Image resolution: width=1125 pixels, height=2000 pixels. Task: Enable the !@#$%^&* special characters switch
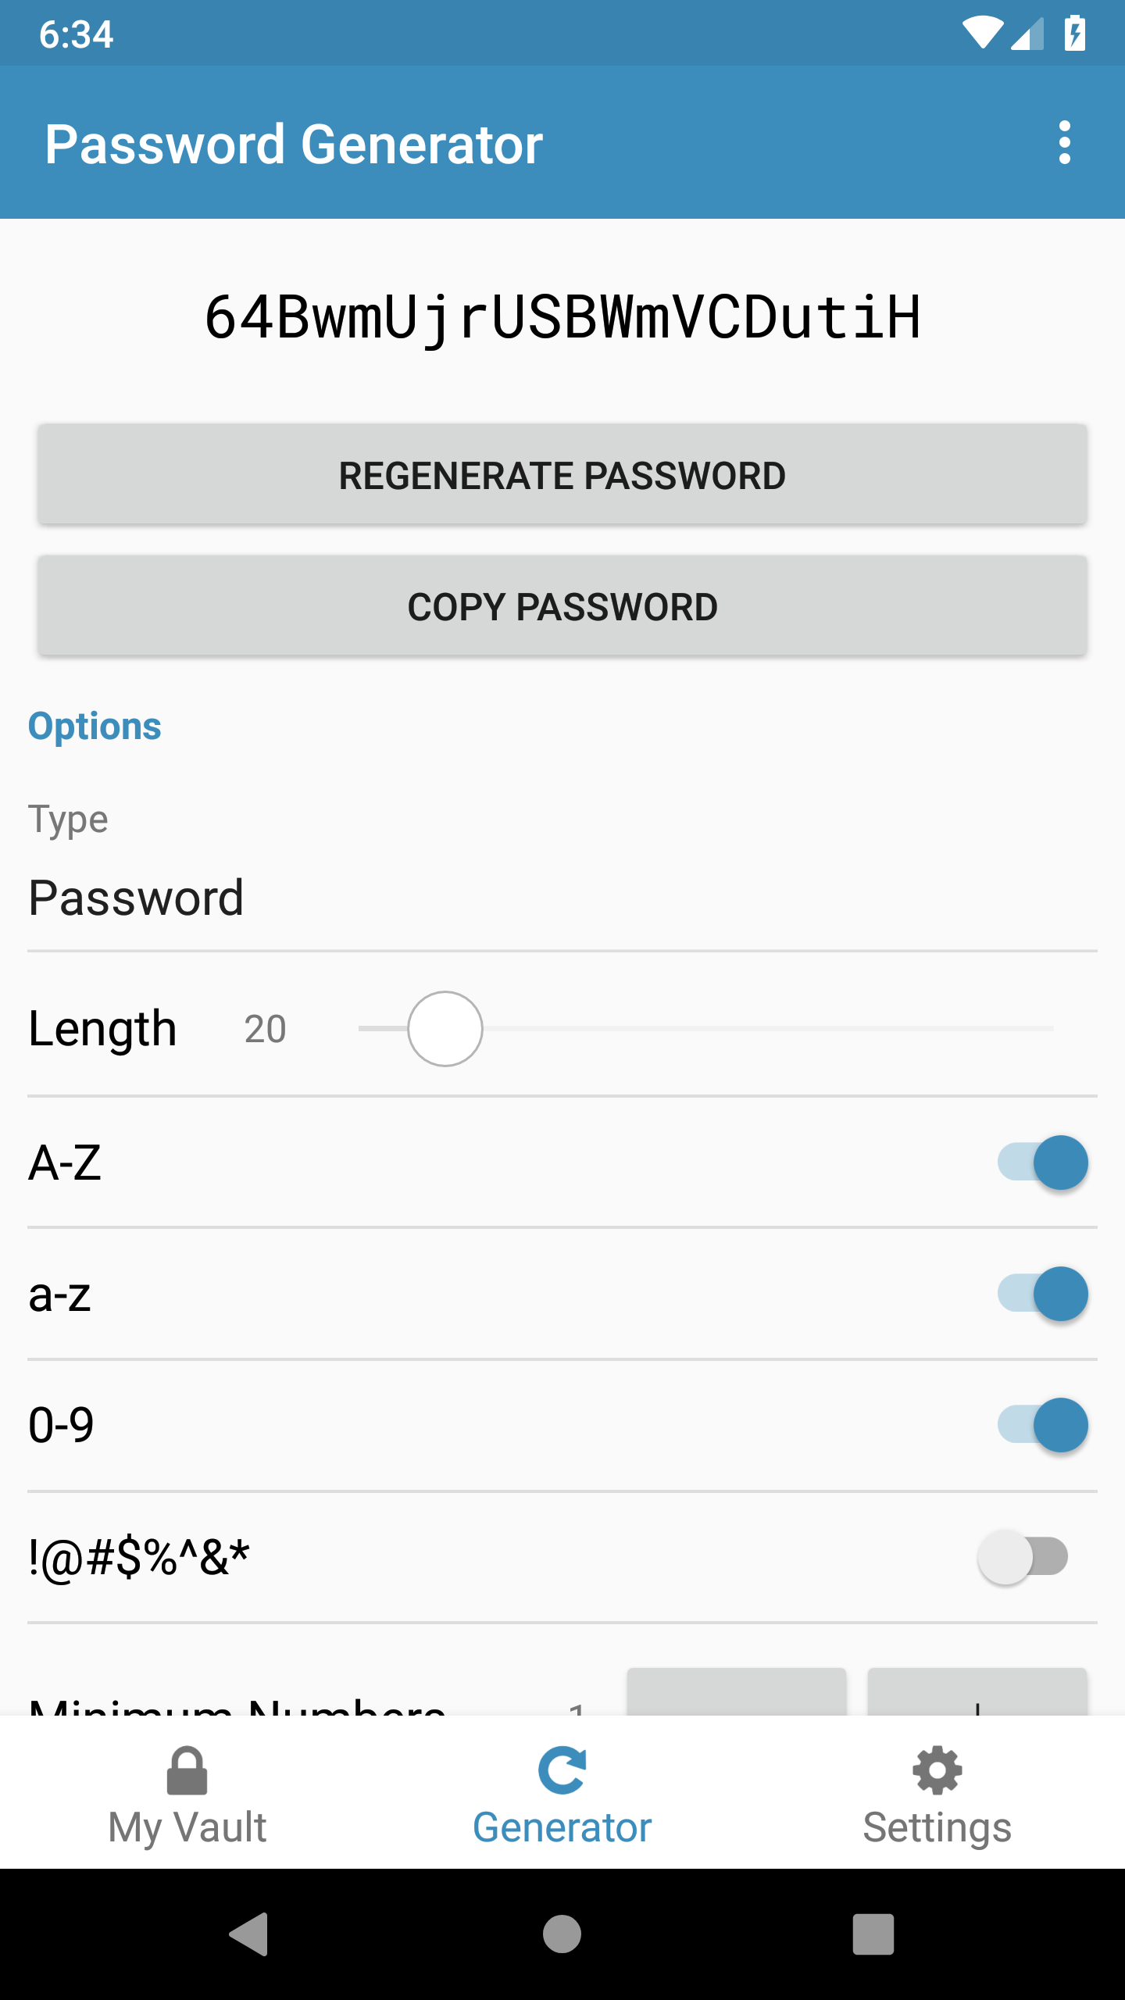[1023, 1556]
